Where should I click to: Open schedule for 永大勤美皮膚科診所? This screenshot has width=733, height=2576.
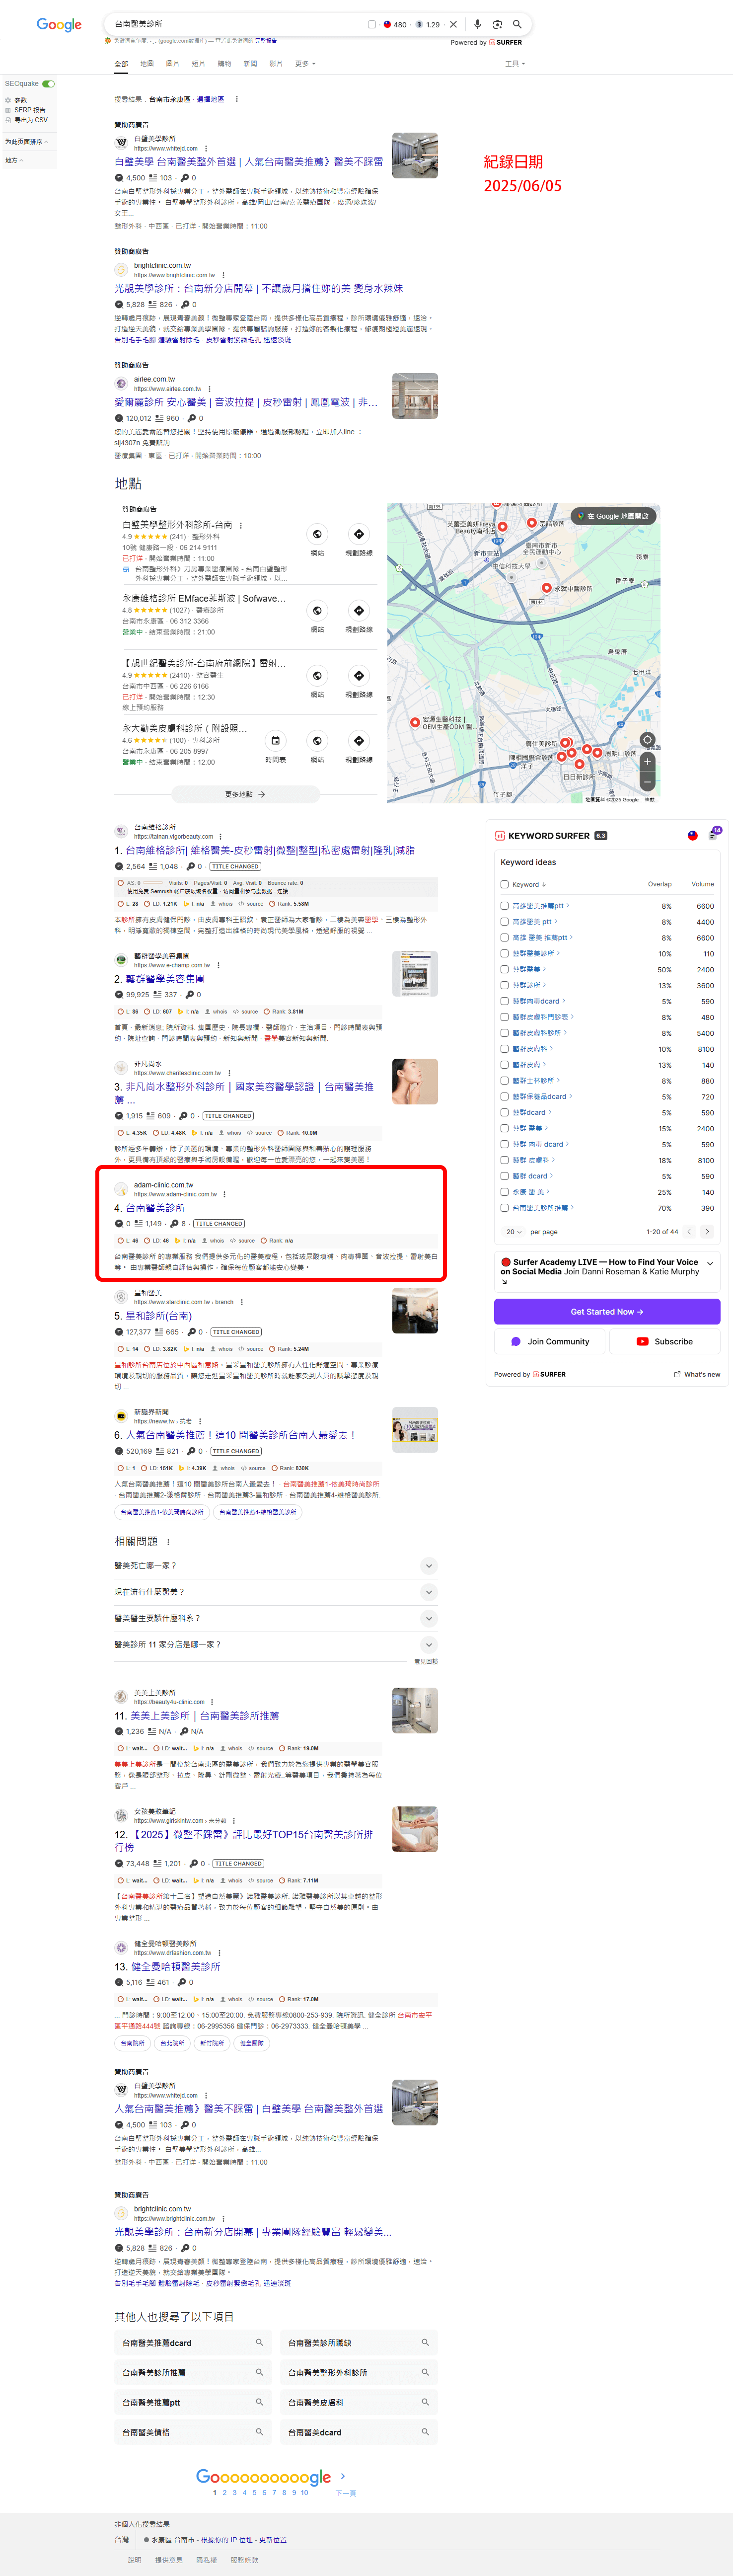275,741
